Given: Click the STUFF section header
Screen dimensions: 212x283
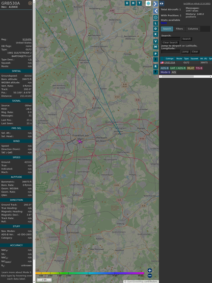Looking at the screenshot, I should pos(16,226).
